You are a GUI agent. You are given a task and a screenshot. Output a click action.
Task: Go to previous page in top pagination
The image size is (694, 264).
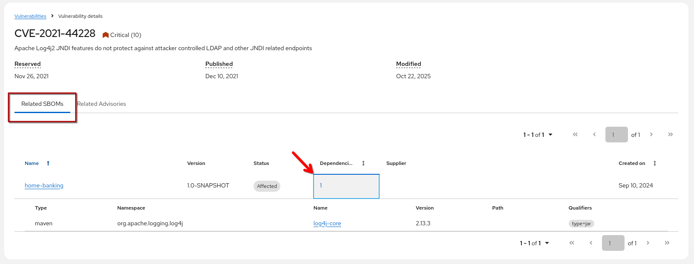click(x=594, y=134)
